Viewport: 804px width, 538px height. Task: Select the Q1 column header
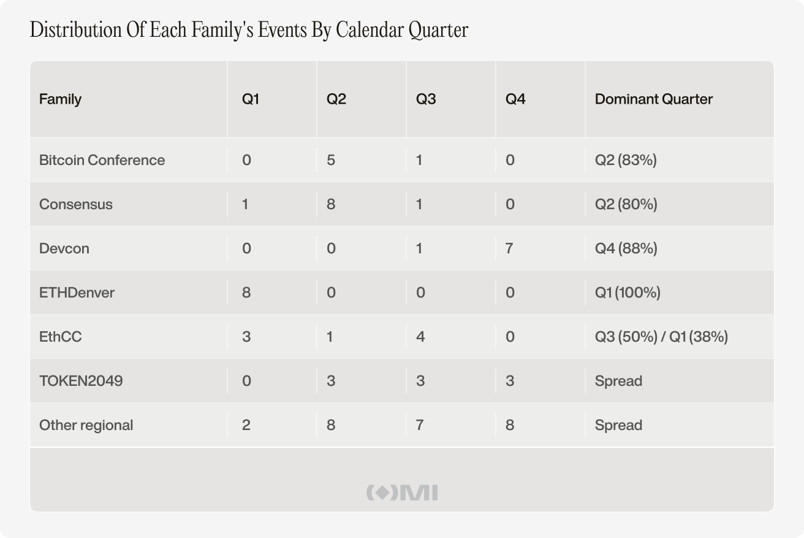pyautogui.click(x=251, y=99)
